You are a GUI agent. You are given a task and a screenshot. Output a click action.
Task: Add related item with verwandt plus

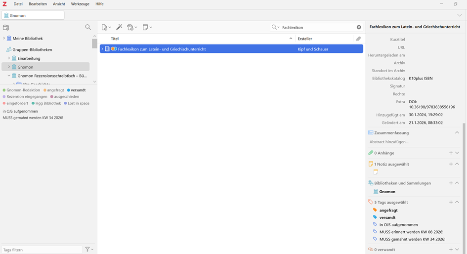tap(451, 250)
